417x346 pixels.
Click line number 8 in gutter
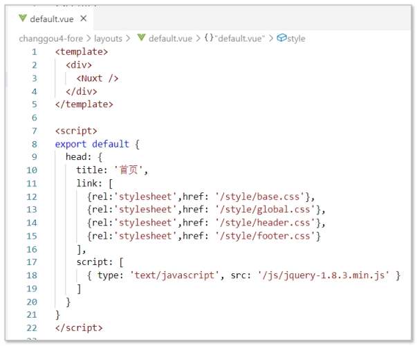pos(35,144)
